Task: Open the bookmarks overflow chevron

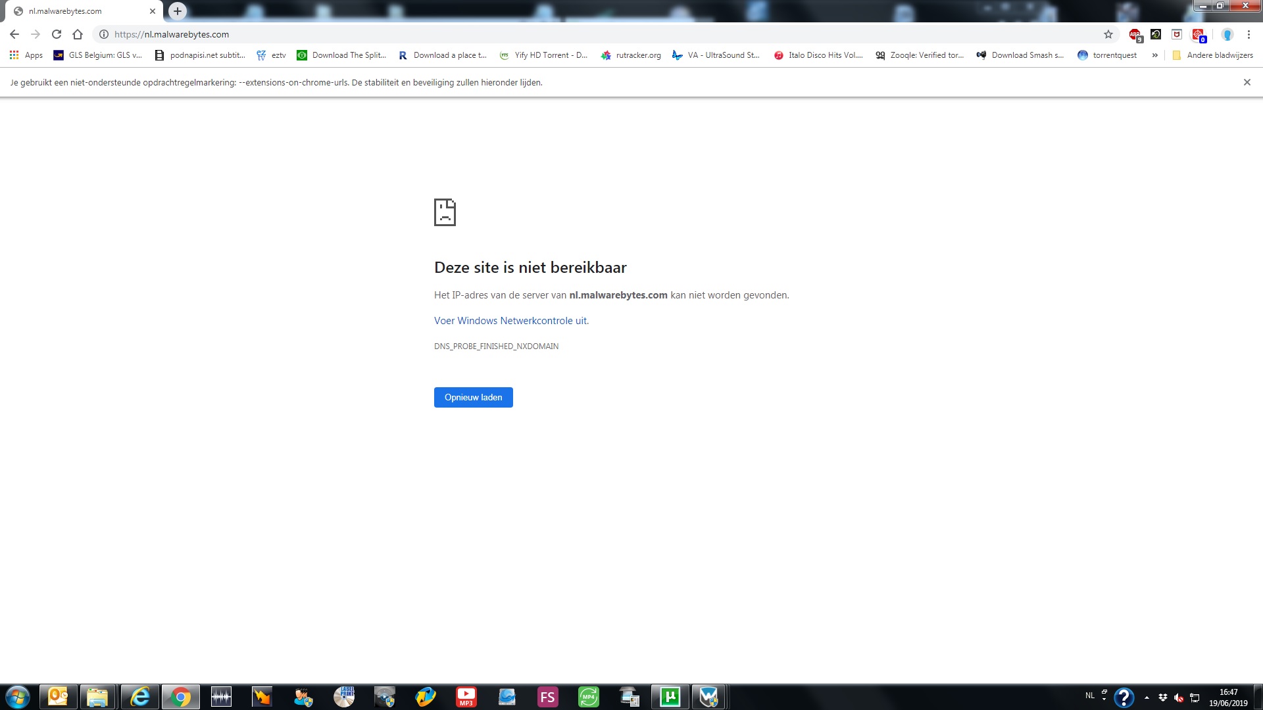Action: [x=1155, y=55]
